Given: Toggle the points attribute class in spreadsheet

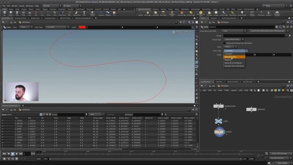Looking at the screenshot, I should point(41,114).
